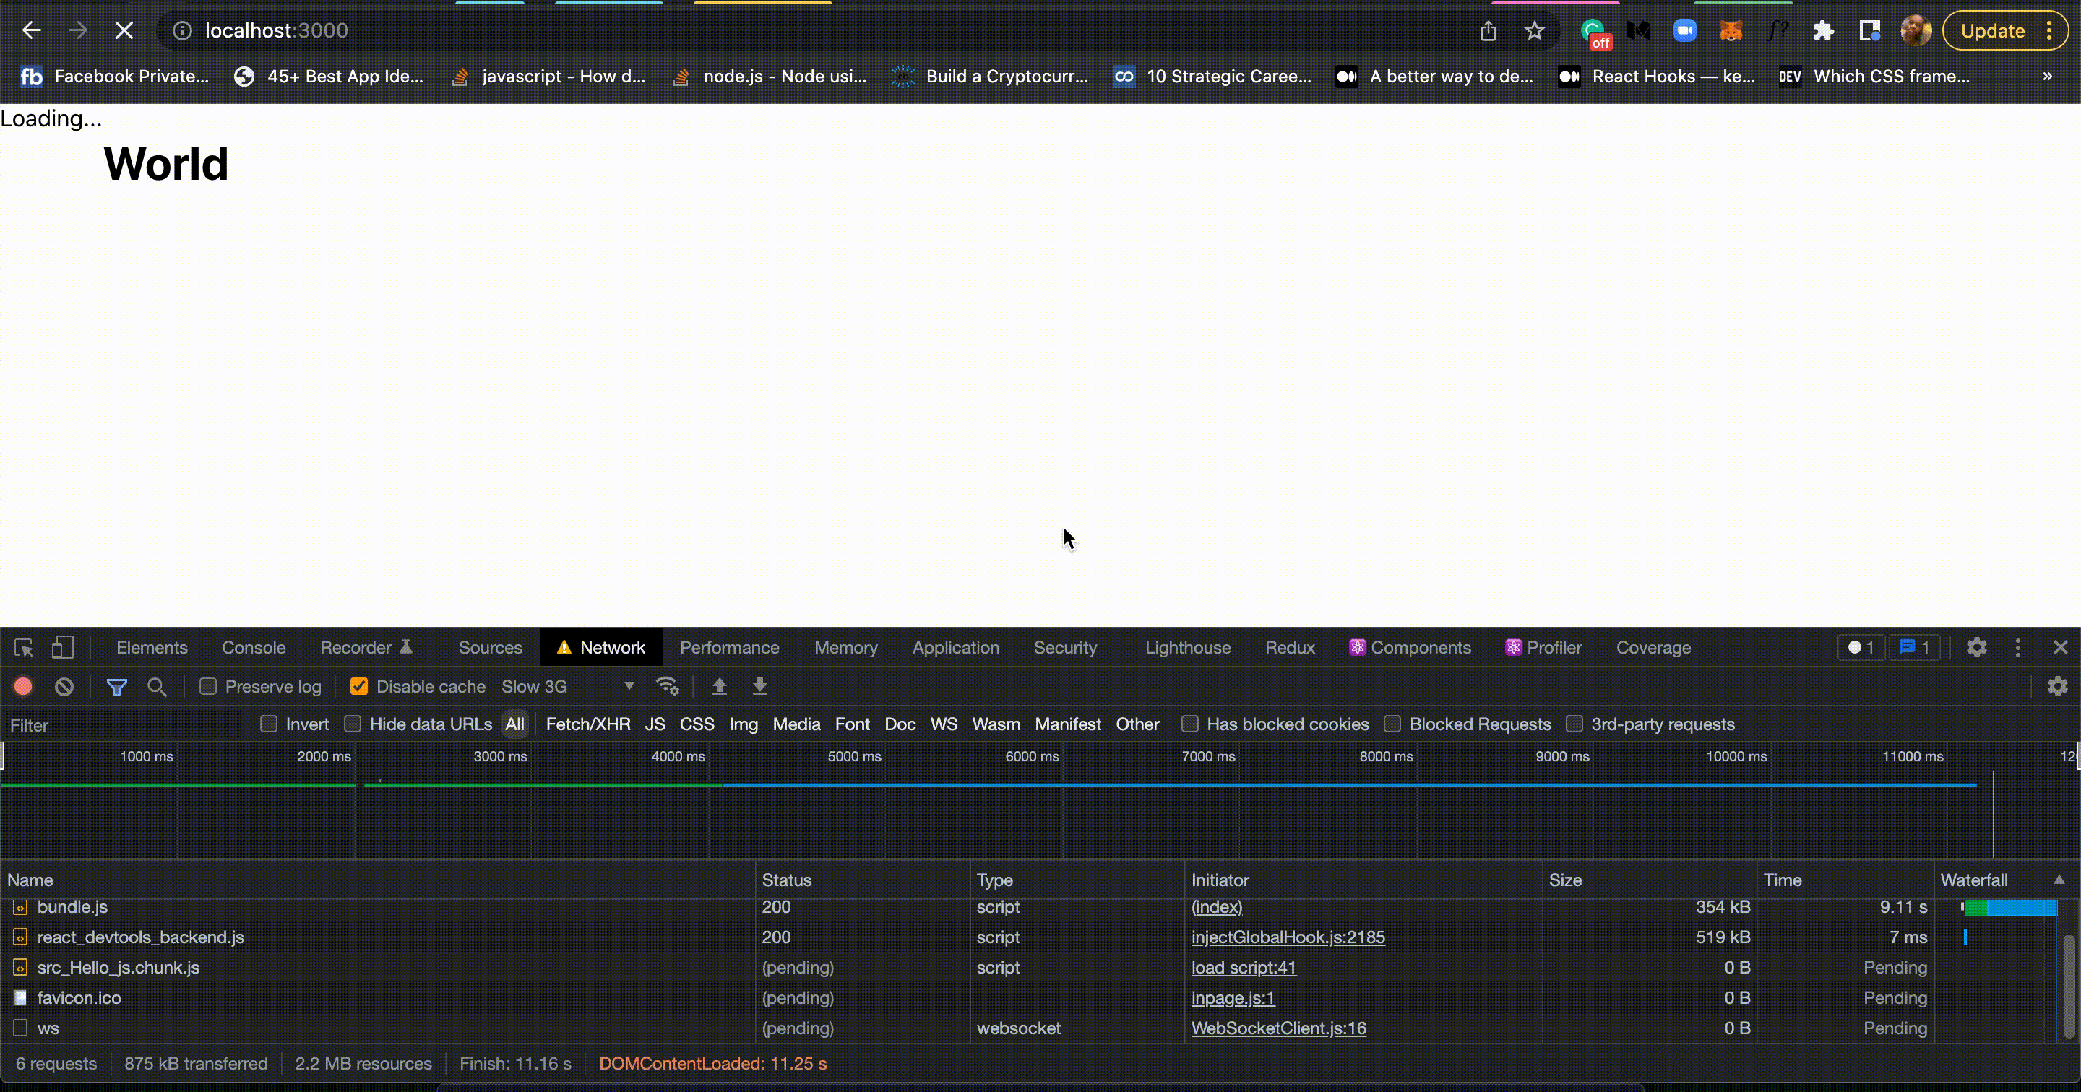The width and height of the screenshot is (2081, 1092).
Task: Click the export HAR download arrow
Action: click(759, 687)
